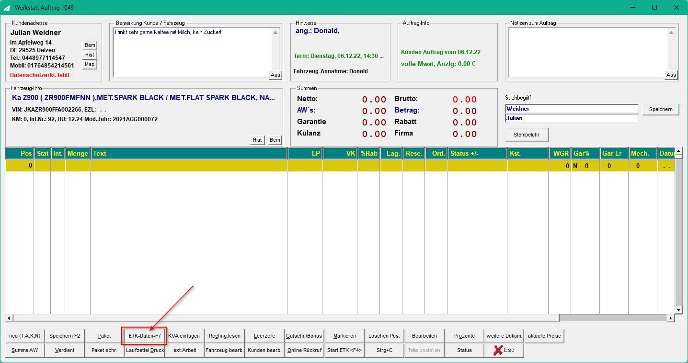Click into the Notizen zum Auftrag text area

pyautogui.click(x=588, y=52)
